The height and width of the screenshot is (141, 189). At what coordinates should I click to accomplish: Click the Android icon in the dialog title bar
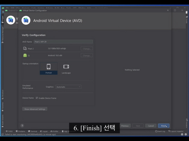click(x=21, y=10)
